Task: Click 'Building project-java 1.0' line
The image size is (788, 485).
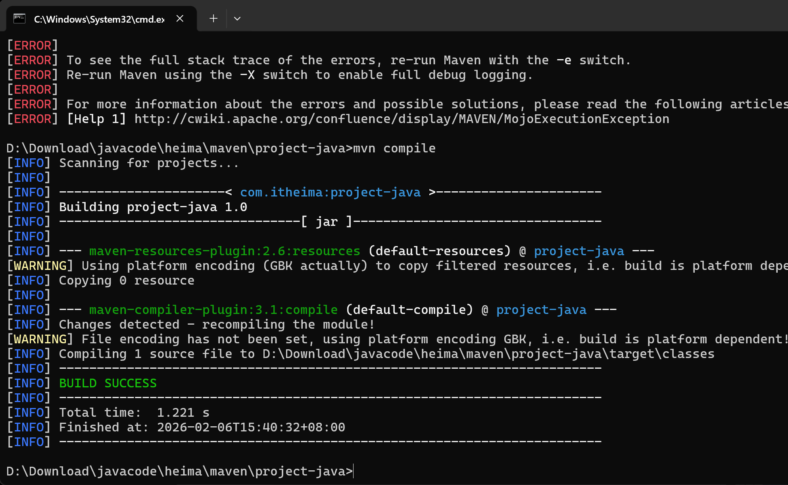Action: pos(153,207)
